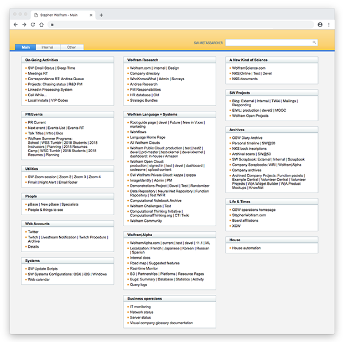Click the Livestream Notification link
Image resolution: width=343 pixels, height=343 pixels.
59,237
